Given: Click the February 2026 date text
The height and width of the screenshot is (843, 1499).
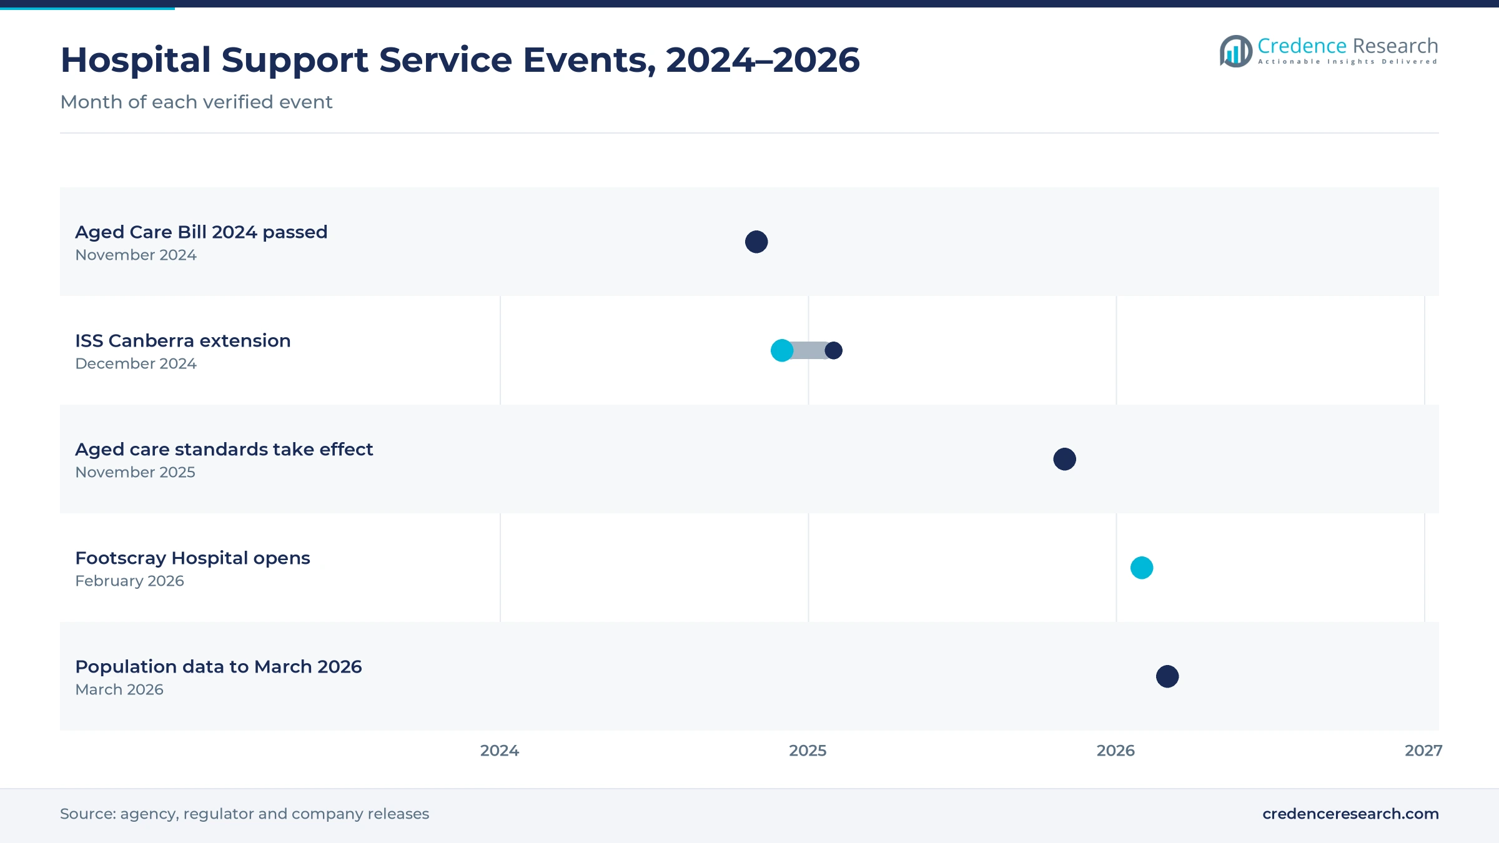Looking at the screenshot, I should click(x=129, y=581).
